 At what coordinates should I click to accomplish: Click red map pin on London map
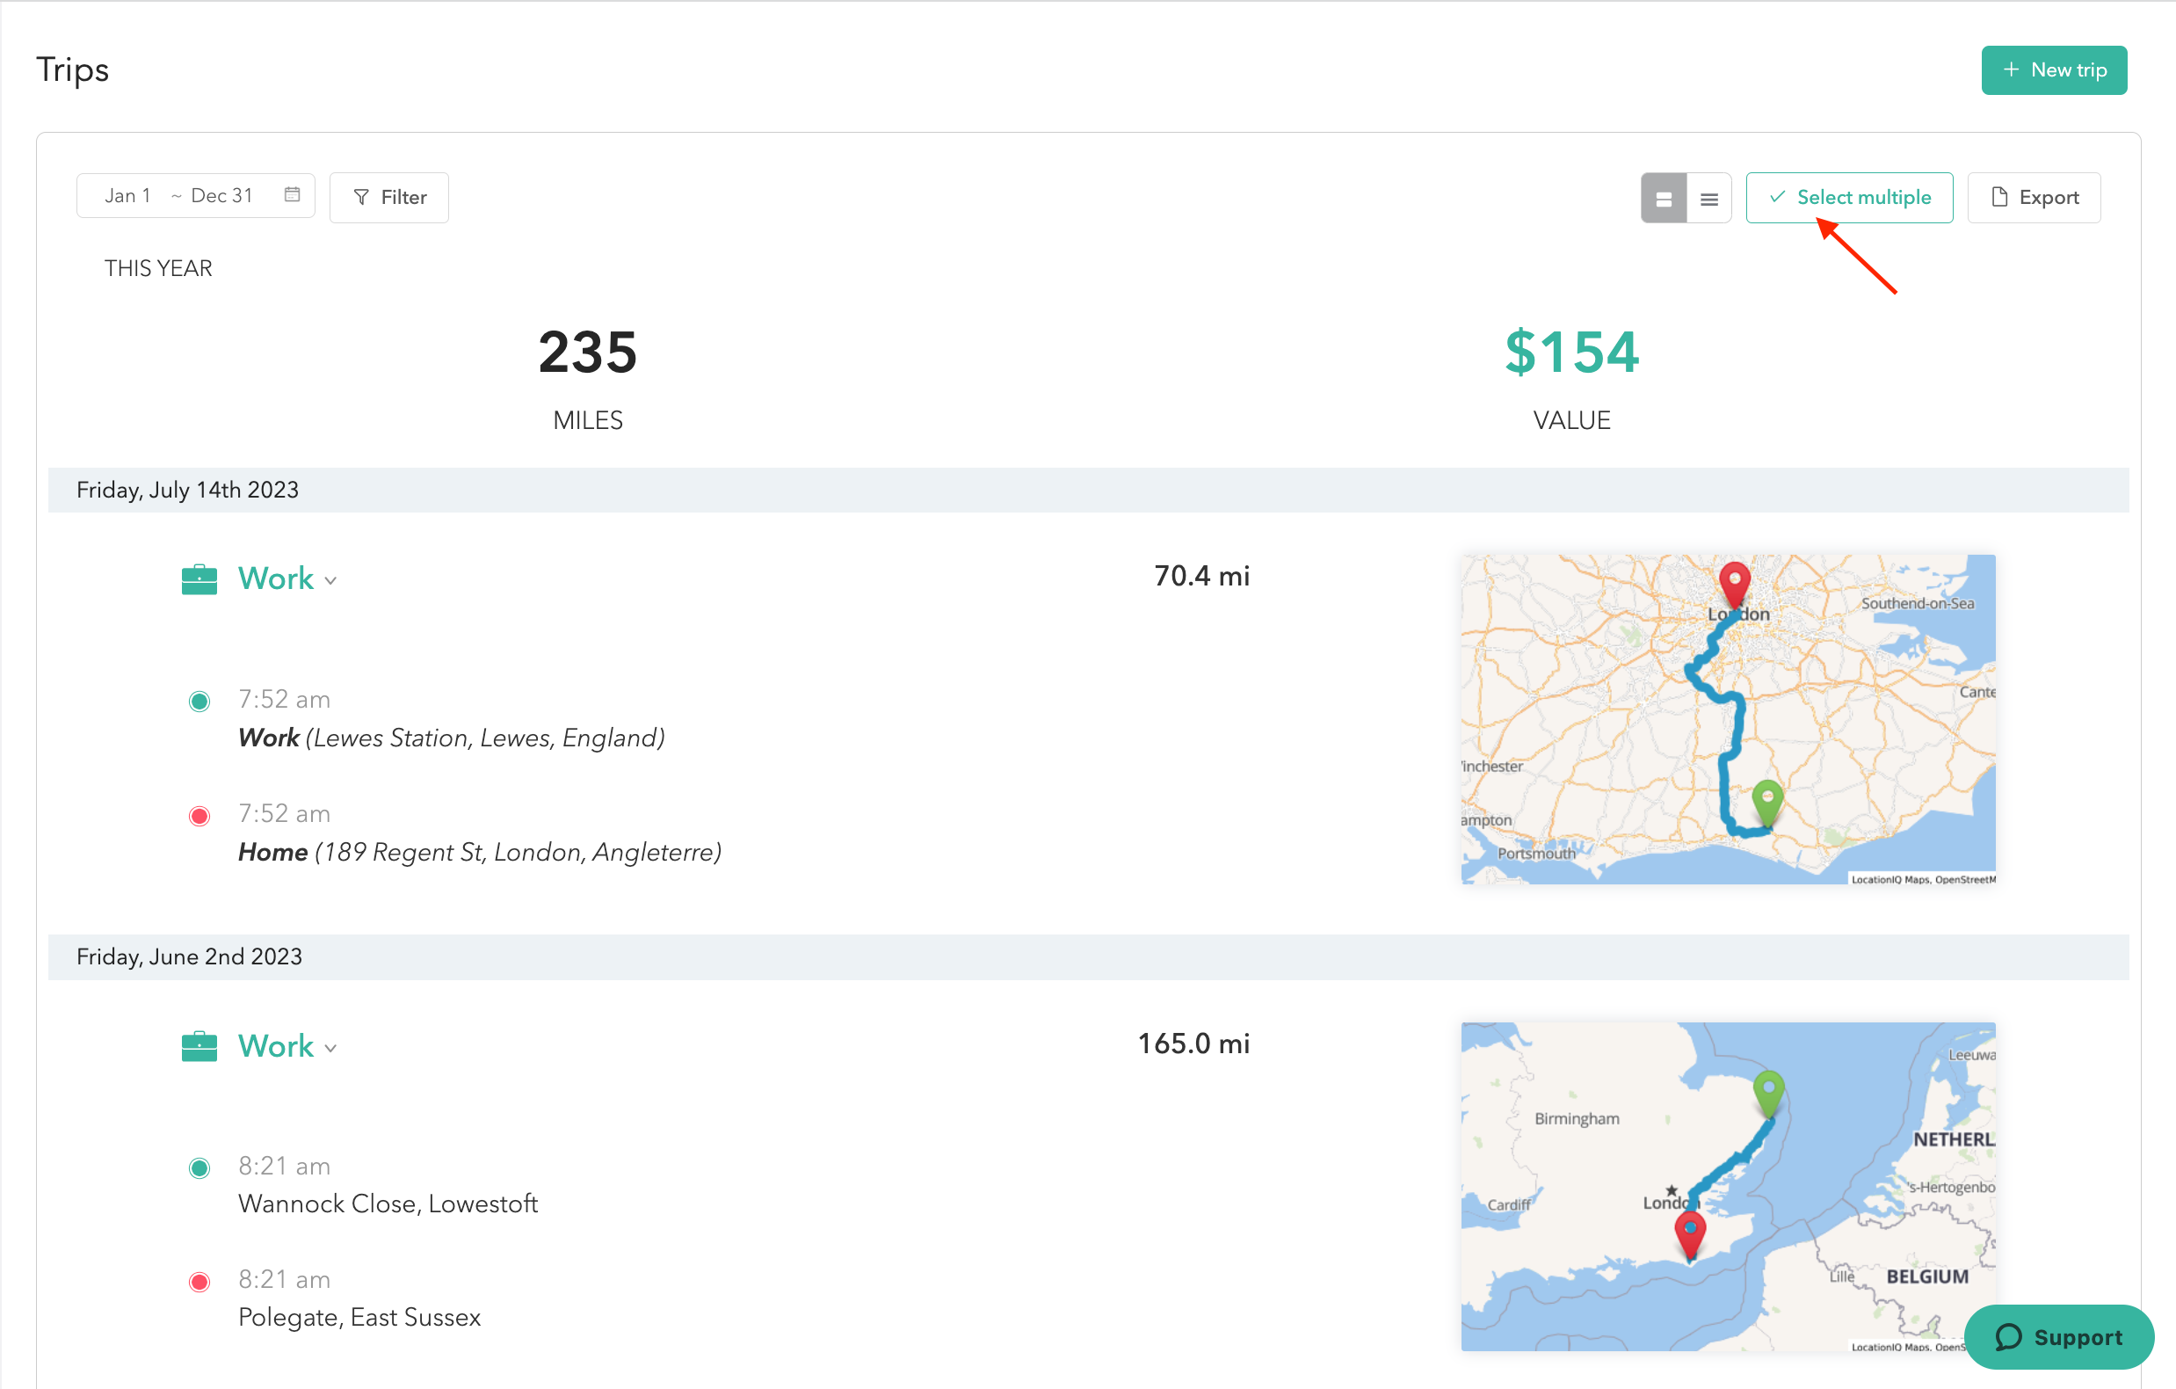click(x=1733, y=583)
